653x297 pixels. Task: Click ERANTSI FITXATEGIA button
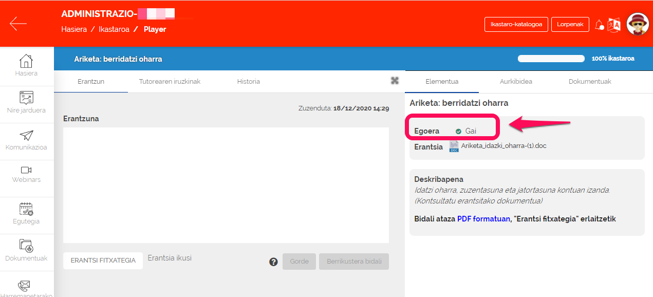103,261
